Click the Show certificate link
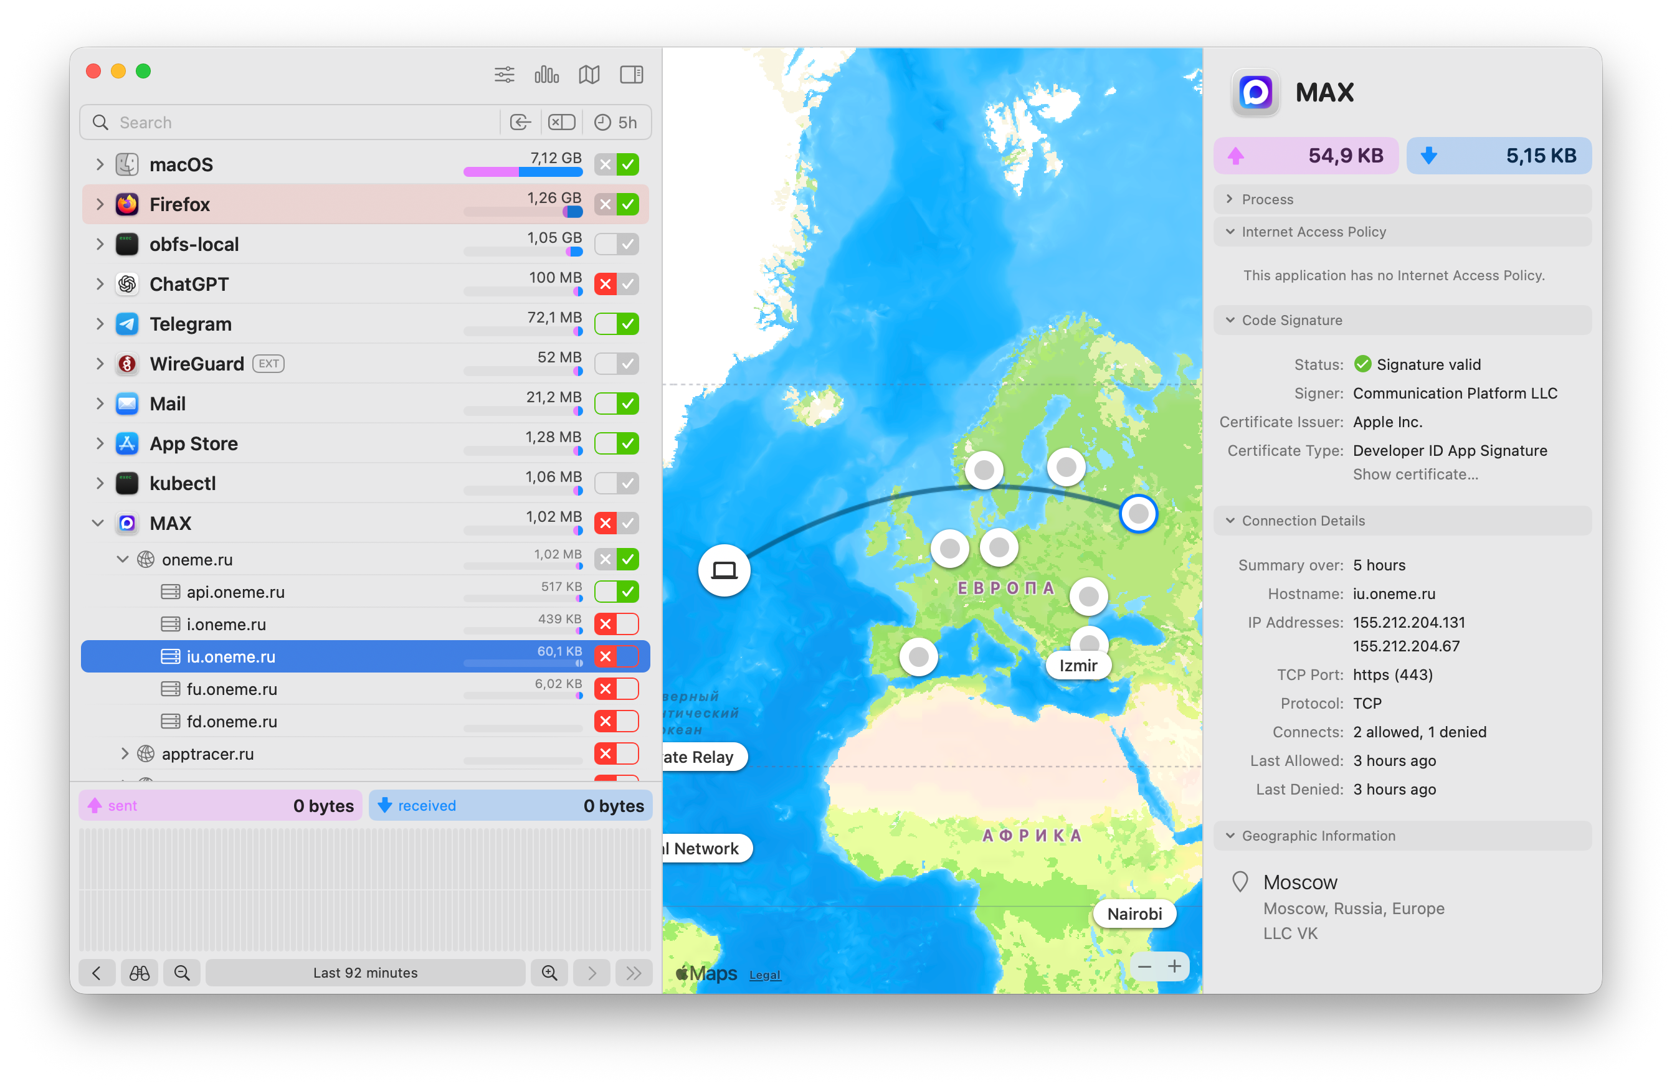Image resolution: width=1672 pixels, height=1086 pixels. 1415,475
